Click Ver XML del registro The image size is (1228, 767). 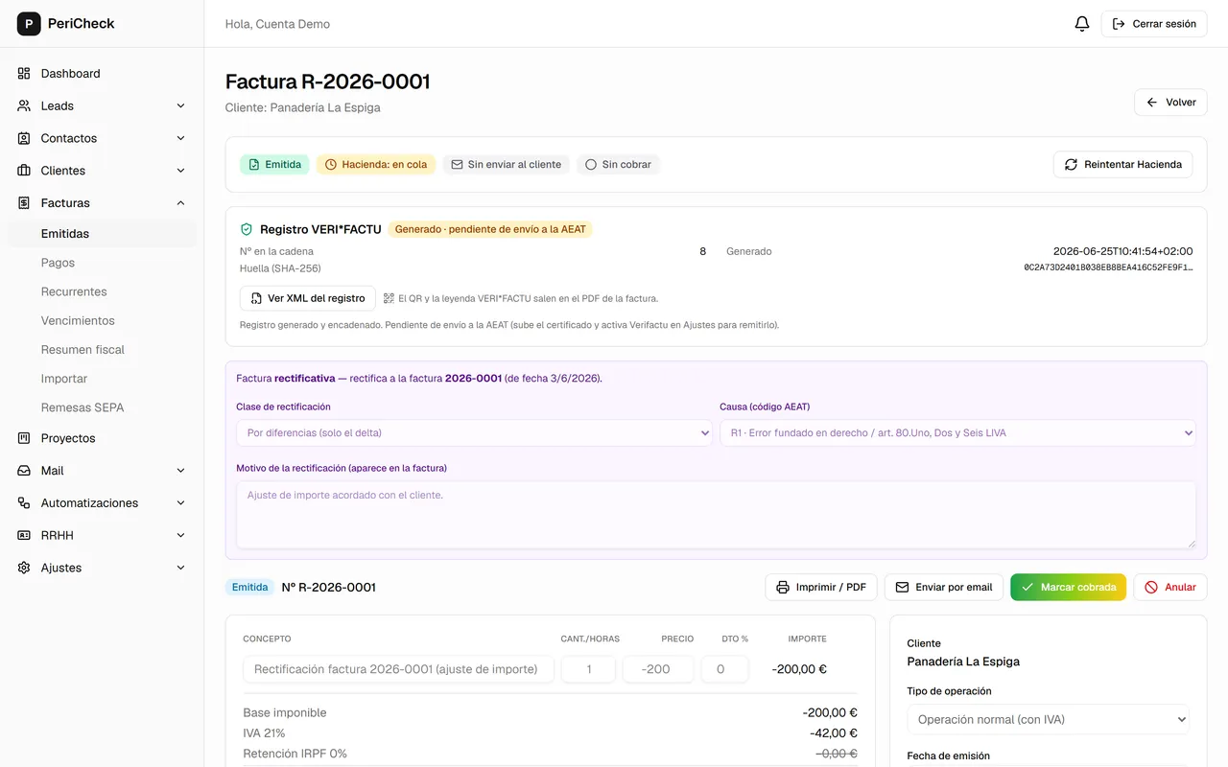pyautogui.click(x=308, y=298)
